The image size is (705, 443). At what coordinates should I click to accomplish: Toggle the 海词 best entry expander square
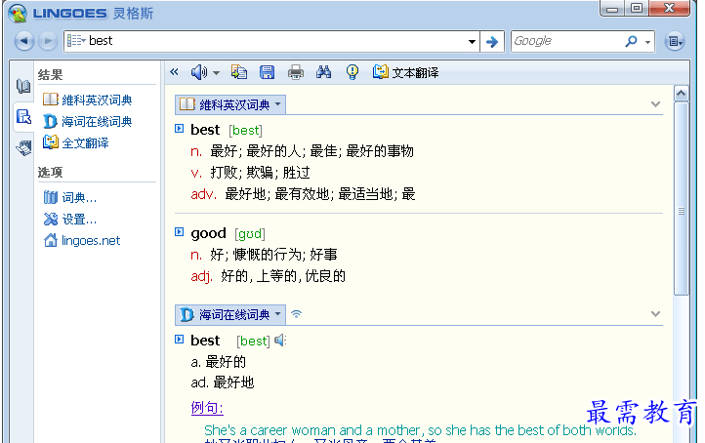pyautogui.click(x=179, y=340)
